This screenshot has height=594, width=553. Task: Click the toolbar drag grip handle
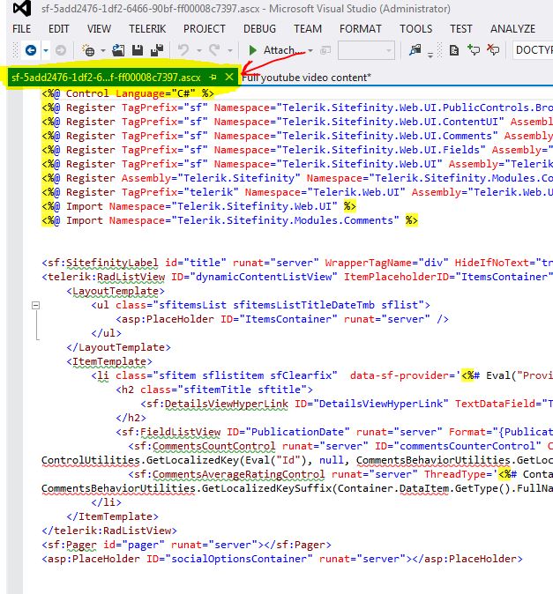[x=16, y=50]
